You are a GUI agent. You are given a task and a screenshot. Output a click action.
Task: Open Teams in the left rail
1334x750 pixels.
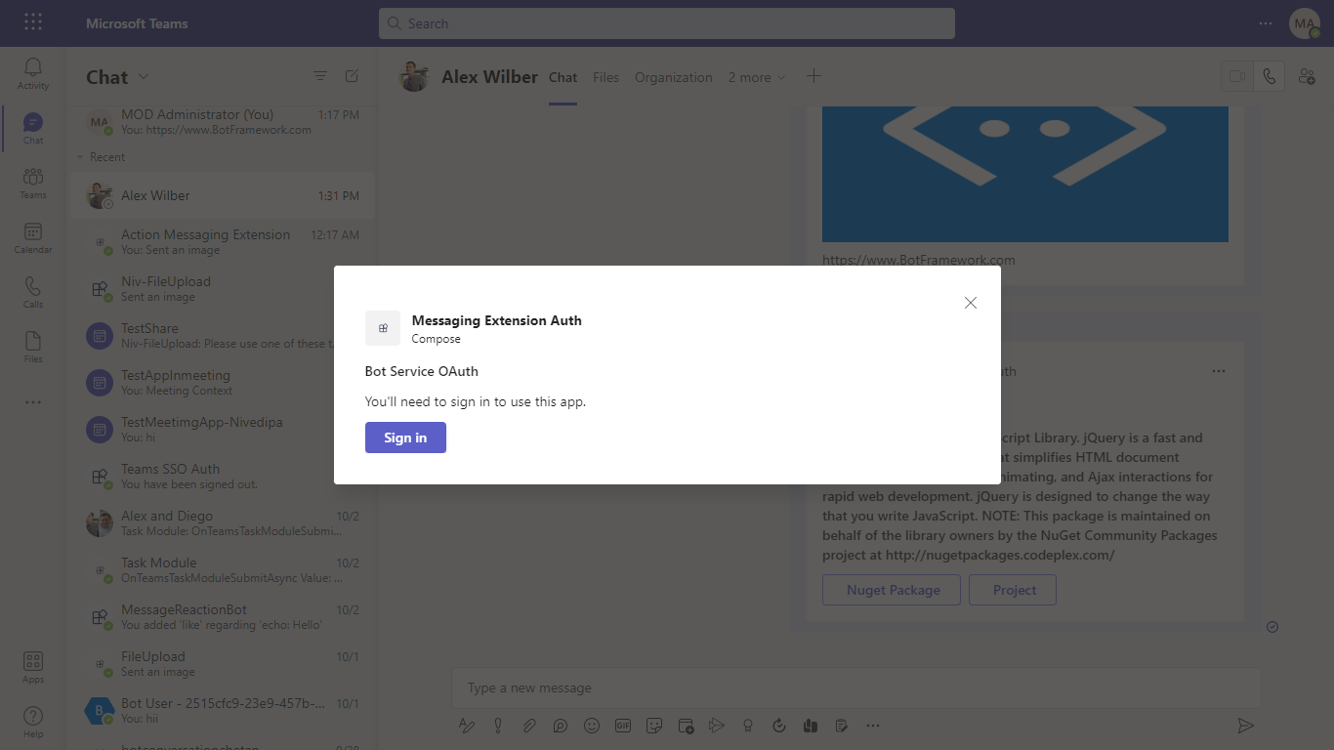[33, 183]
